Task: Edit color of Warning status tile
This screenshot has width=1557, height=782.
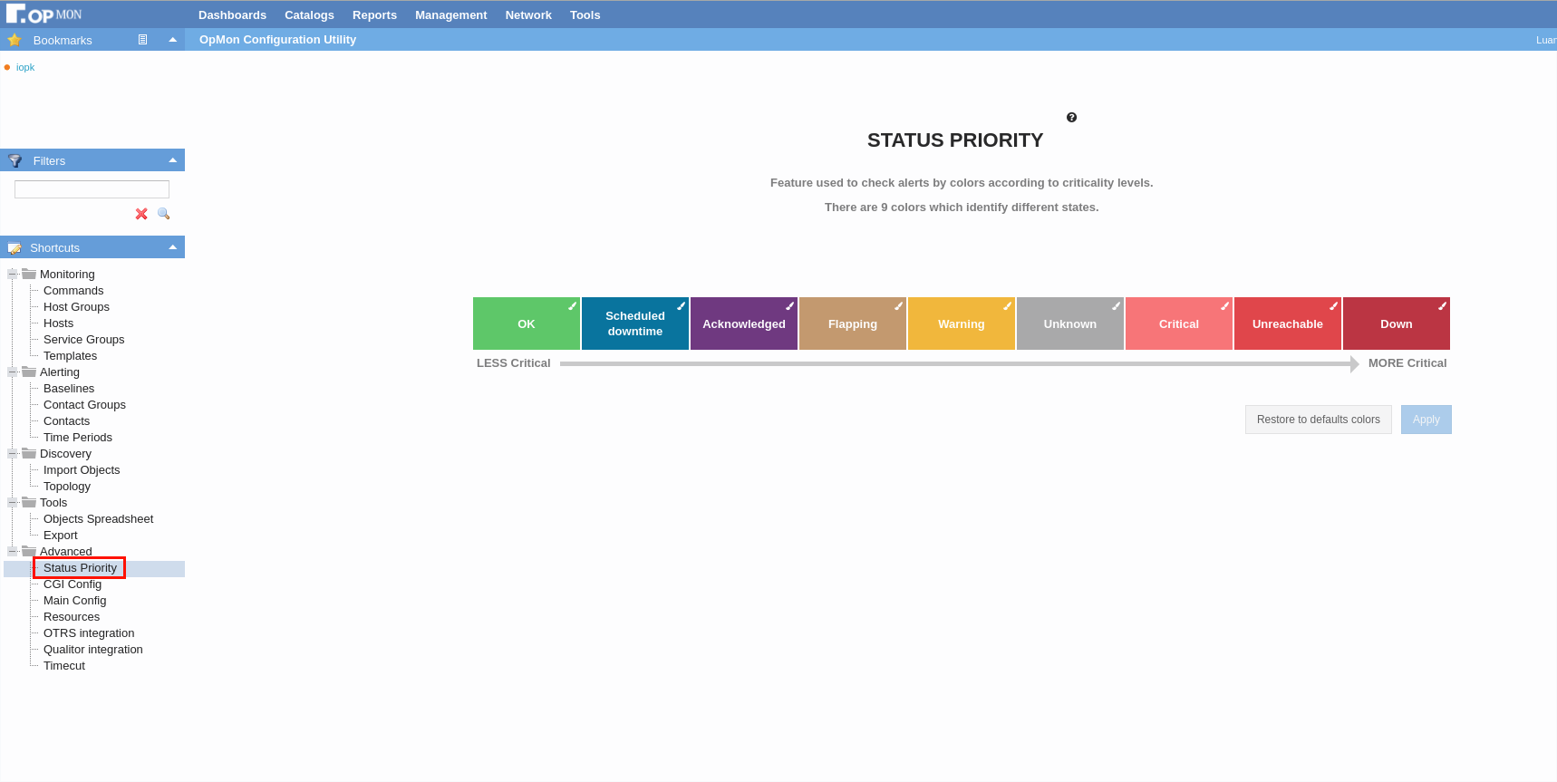Action: 1007,306
